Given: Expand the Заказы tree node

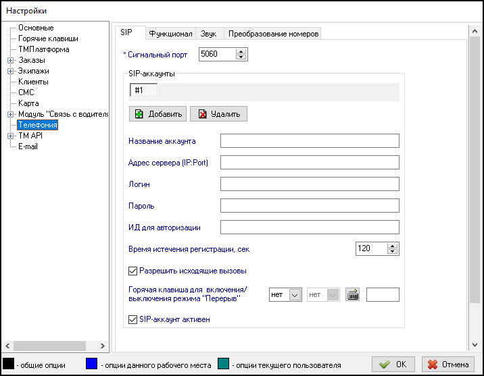Looking at the screenshot, I should coord(10,61).
